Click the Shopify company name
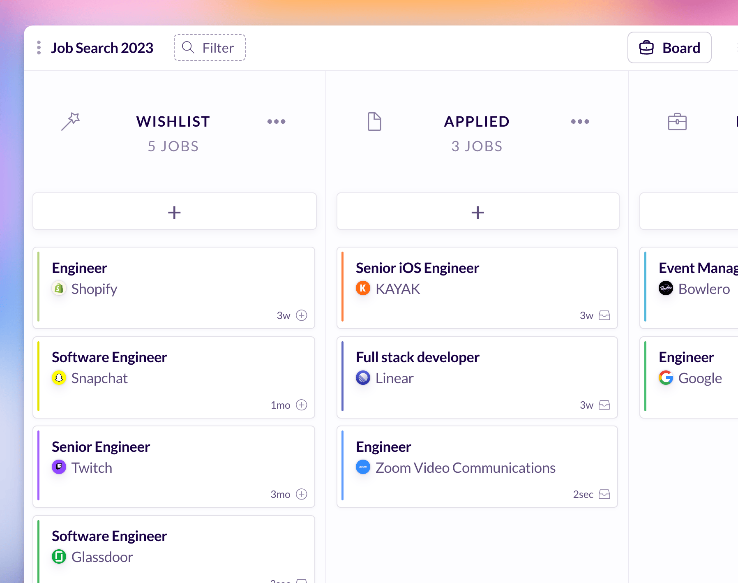Viewport: 738px width, 583px height. tap(94, 289)
